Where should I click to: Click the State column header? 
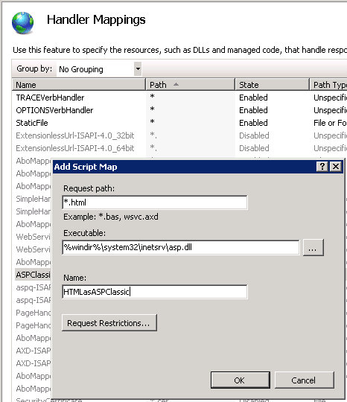point(272,85)
